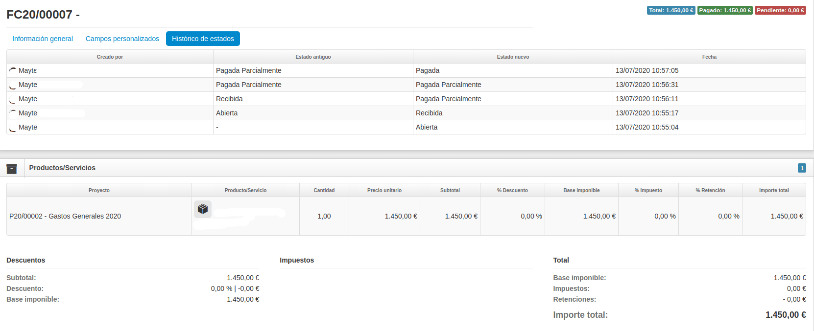
Task: Click the Producto/Servicio column header
Action: [x=245, y=190]
